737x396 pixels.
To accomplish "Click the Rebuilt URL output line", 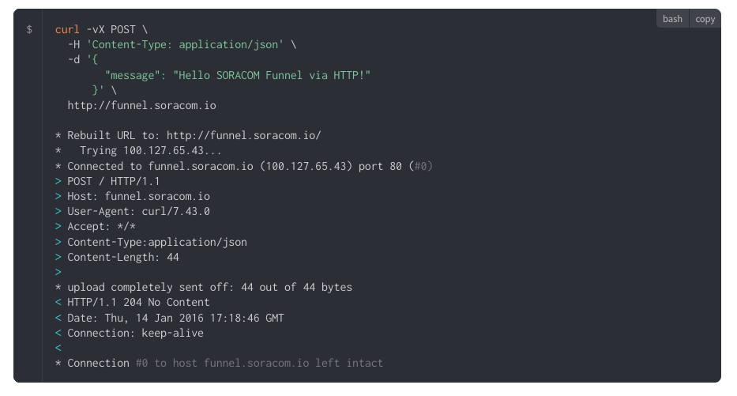I will tap(194, 135).
